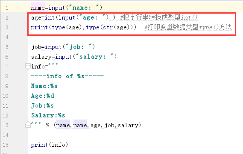Click the Age:%d string line
This screenshot has width=243, height=154.
tap(43, 96)
